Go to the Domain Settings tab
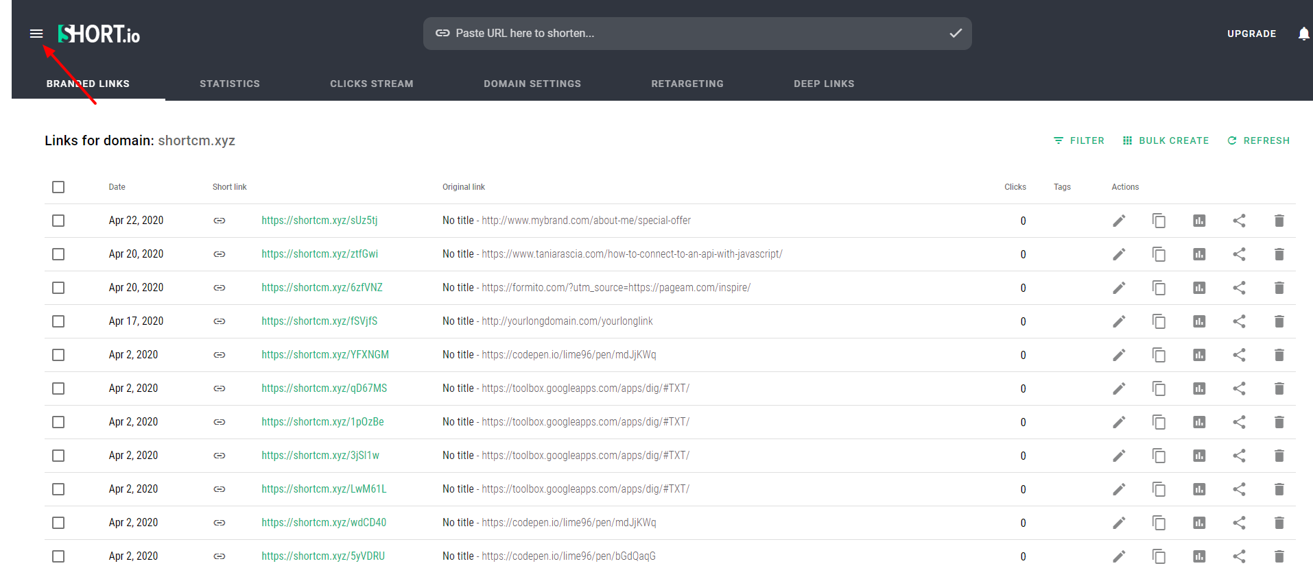 (532, 84)
